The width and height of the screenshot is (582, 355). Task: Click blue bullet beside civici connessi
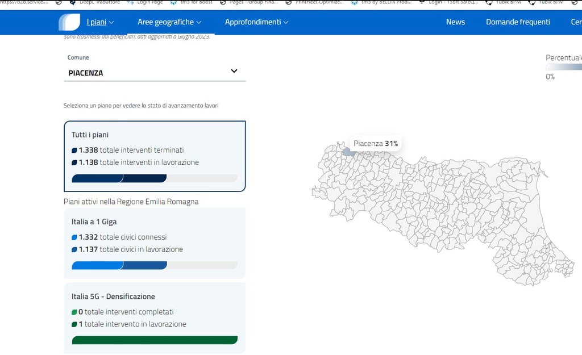[x=74, y=237]
